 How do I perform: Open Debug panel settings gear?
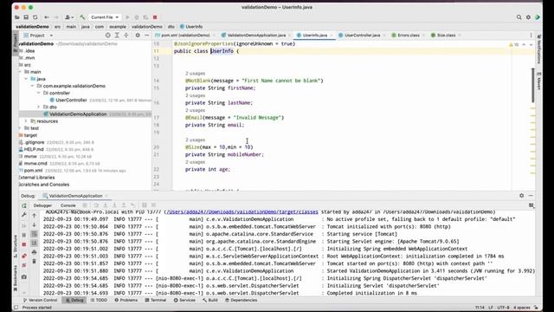pyautogui.click(x=521, y=196)
